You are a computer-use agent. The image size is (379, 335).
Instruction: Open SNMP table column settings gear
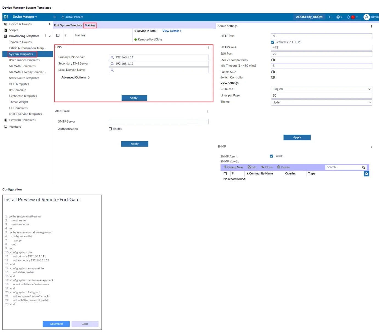(366, 174)
